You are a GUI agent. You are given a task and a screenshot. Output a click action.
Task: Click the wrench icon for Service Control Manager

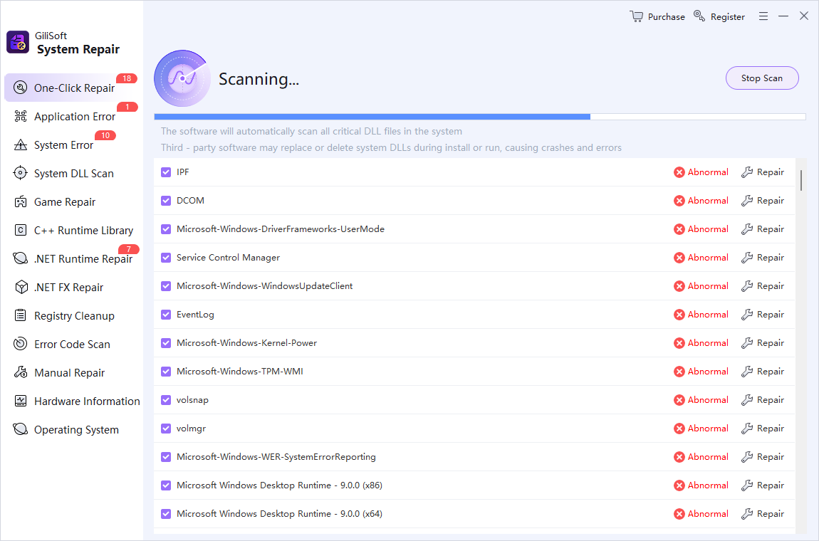747,258
